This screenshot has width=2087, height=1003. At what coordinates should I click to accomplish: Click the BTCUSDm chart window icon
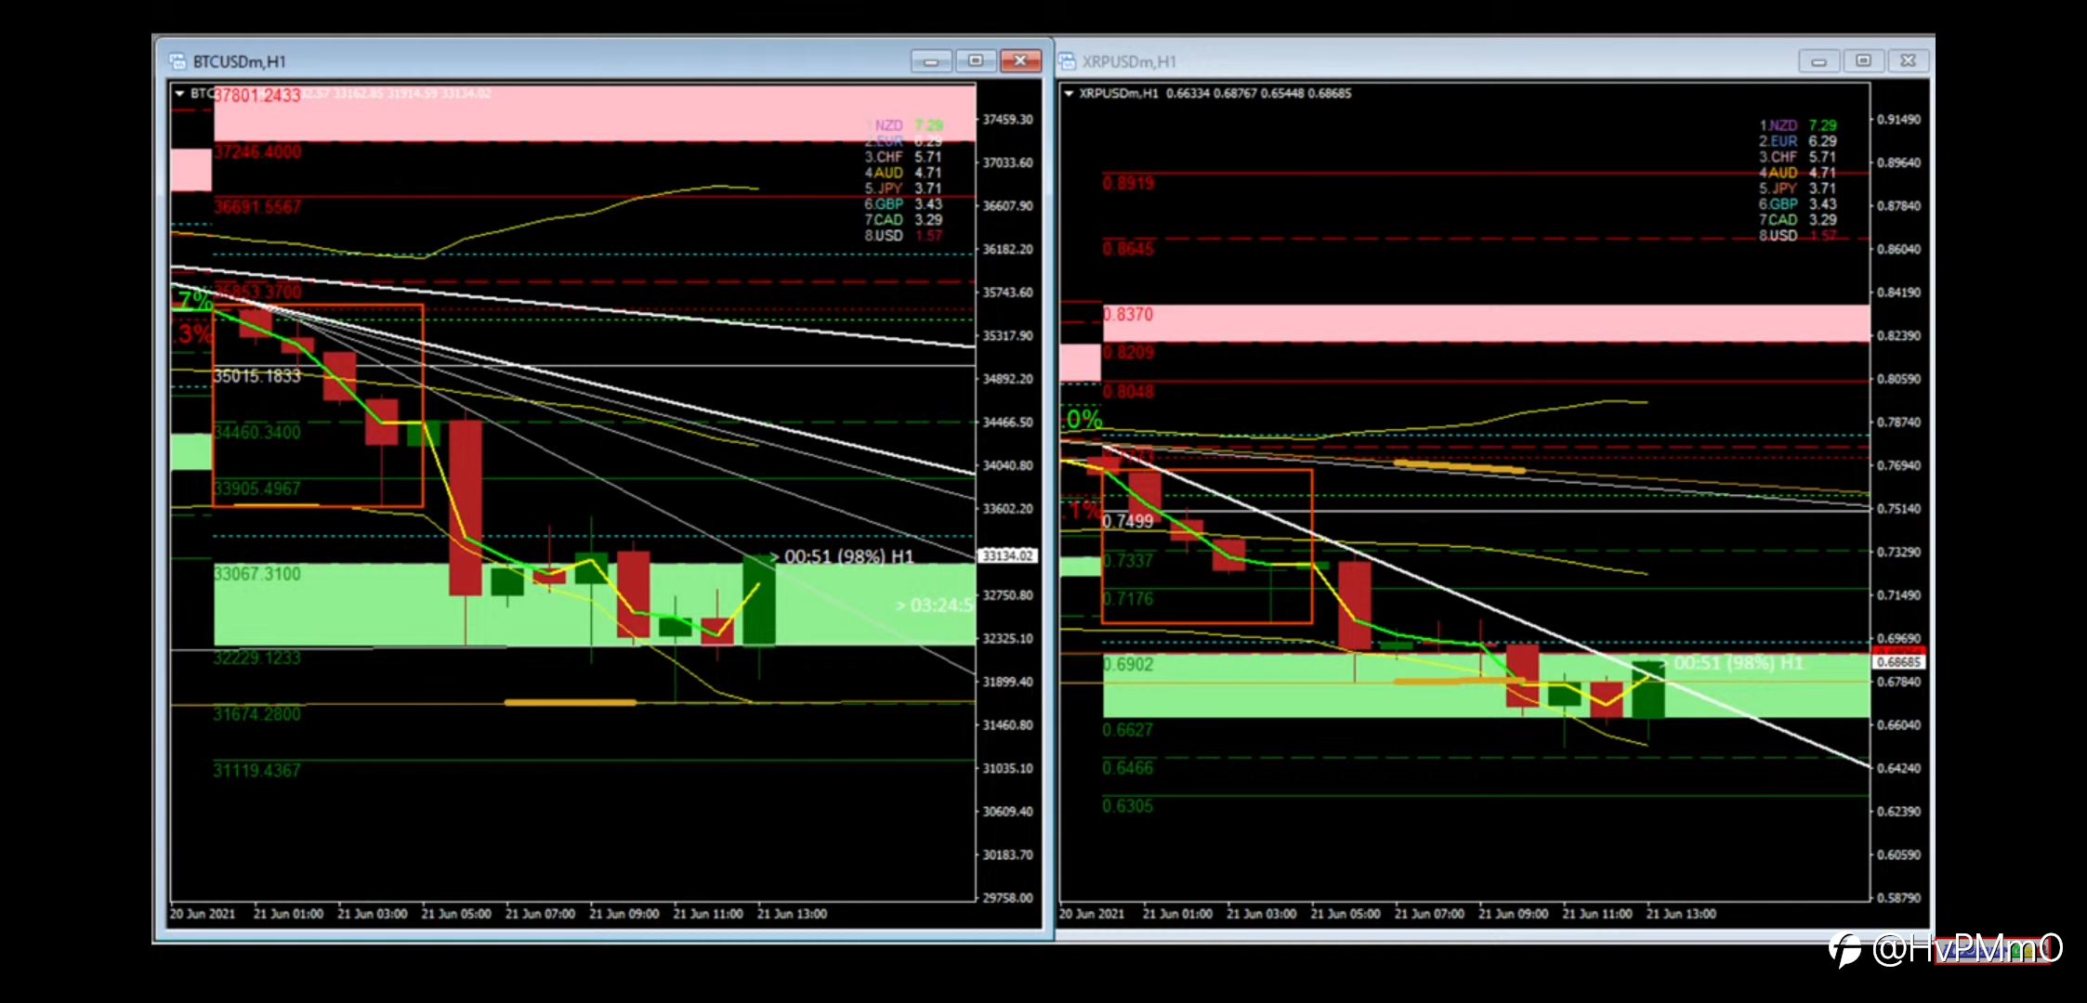(177, 61)
